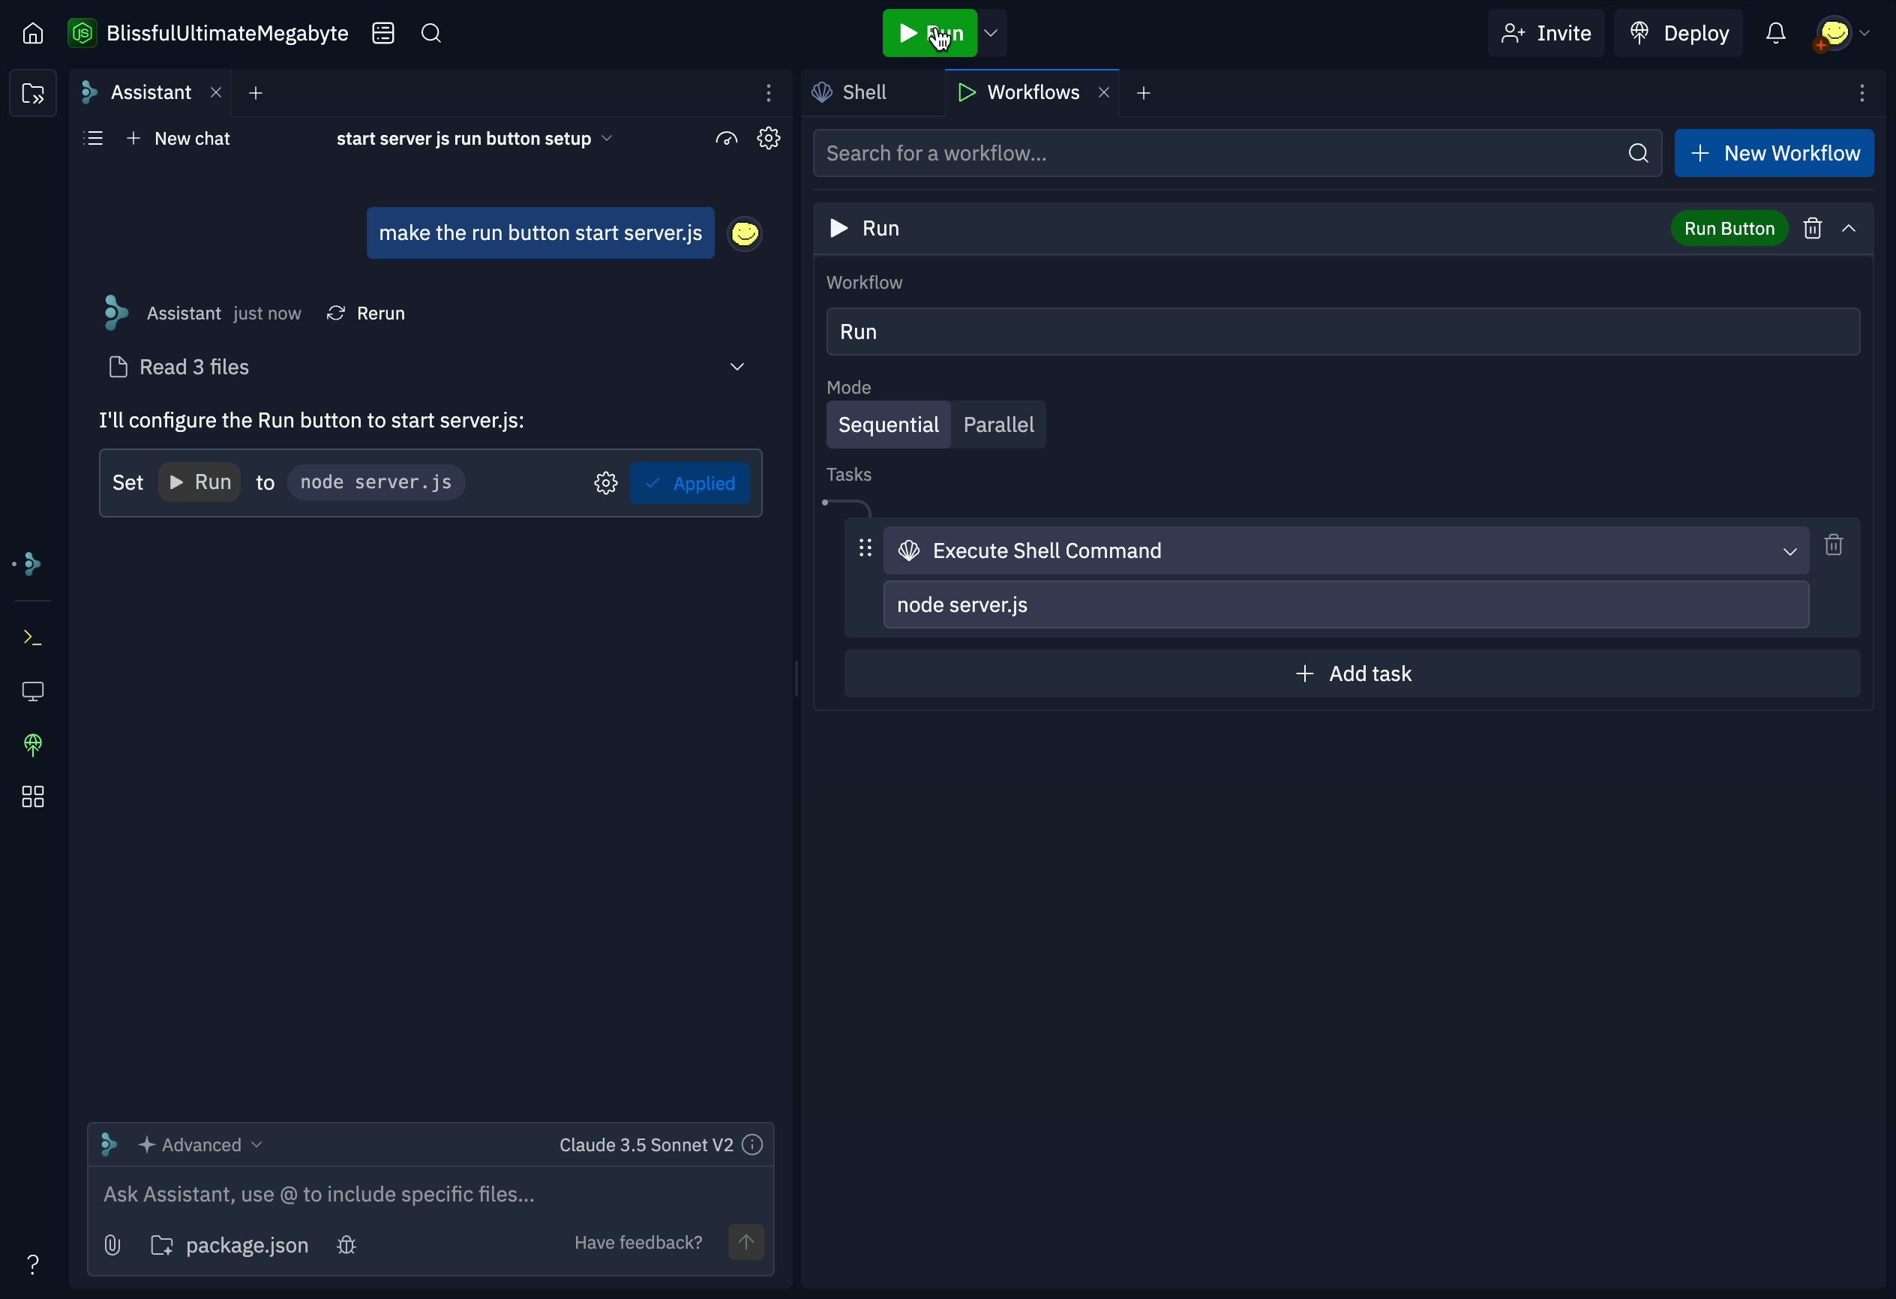Image resolution: width=1896 pixels, height=1299 pixels.
Task: Collapse the Execute Shell Command task
Action: [1790, 550]
